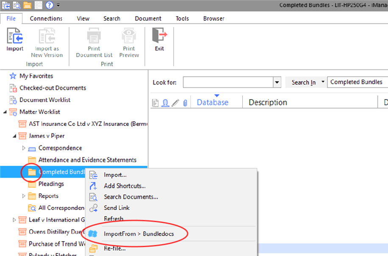Click the search document quick-access icon

(x=17, y=5)
